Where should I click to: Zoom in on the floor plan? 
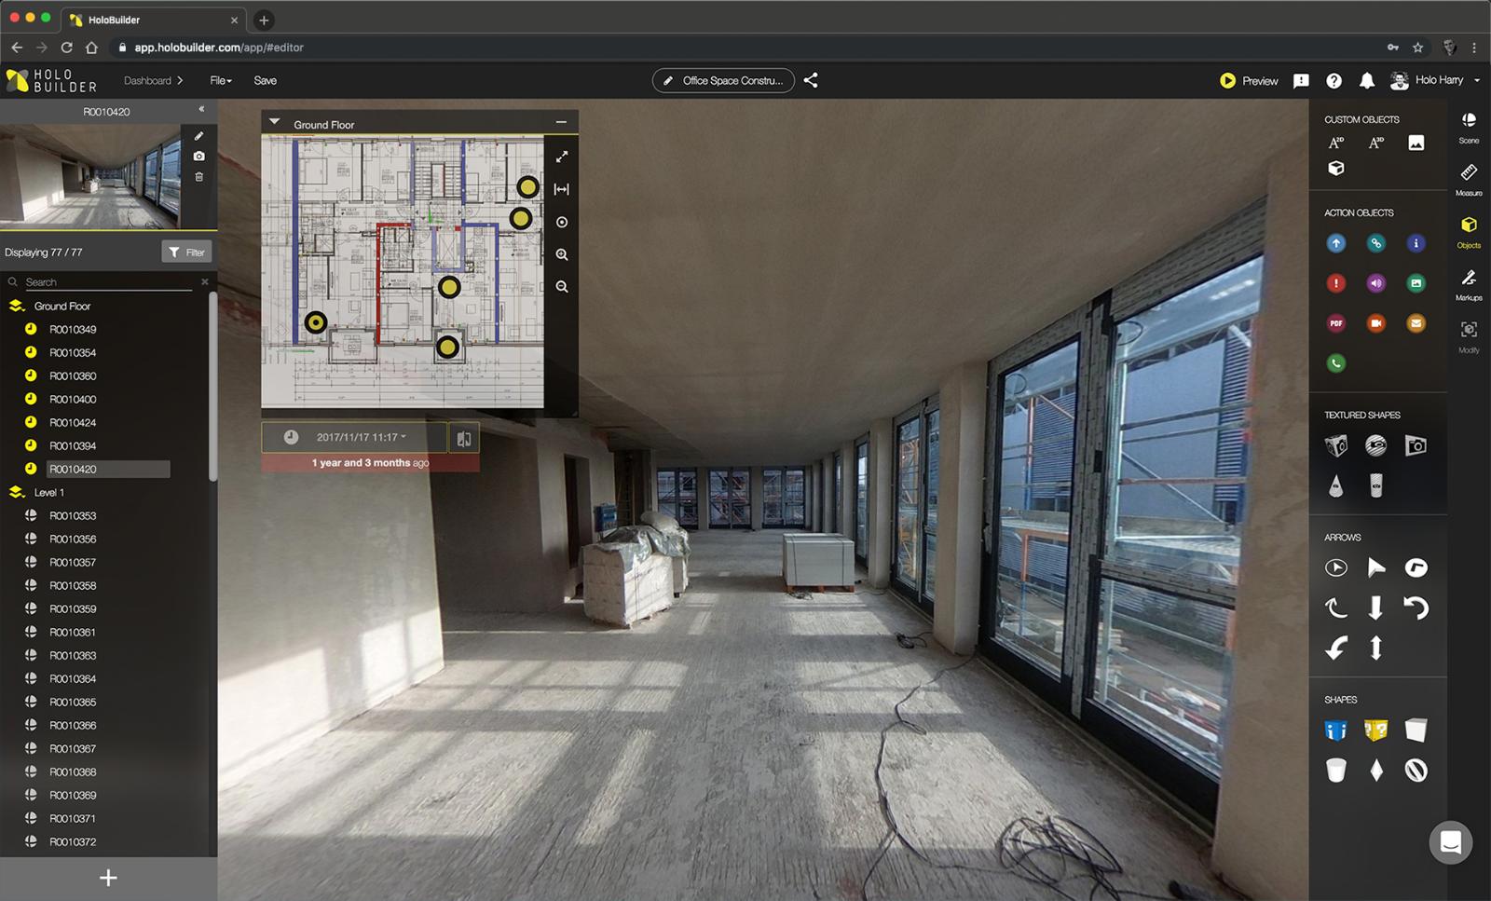coord(561,254)
